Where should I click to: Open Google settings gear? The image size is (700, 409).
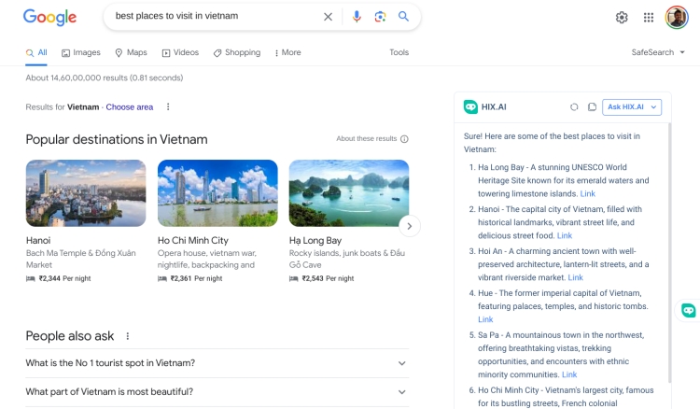click(x=622, y=17)
